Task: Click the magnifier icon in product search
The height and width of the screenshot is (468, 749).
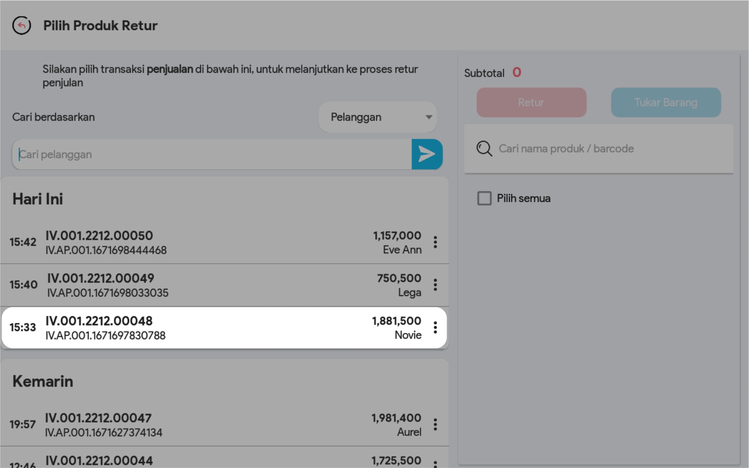Action: click(484, 148)
